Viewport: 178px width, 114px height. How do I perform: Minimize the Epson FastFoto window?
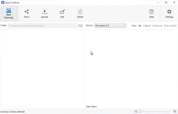point(158,2)
